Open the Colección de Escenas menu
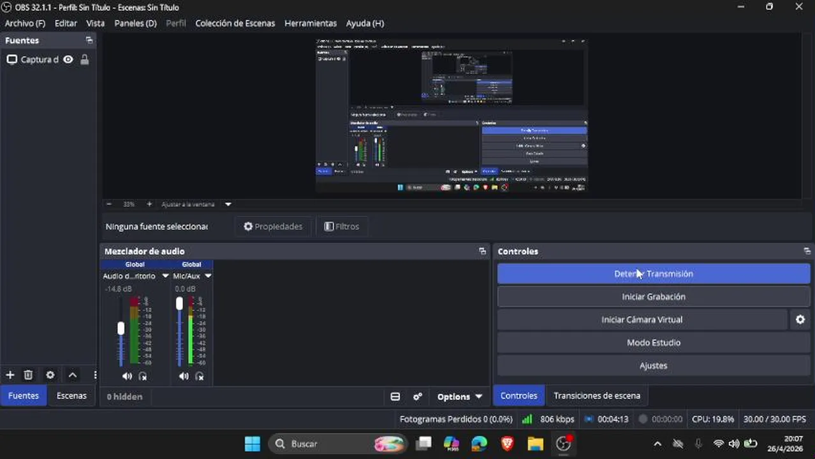This screenshot has height=459, width=815. (x=235, y=23)
